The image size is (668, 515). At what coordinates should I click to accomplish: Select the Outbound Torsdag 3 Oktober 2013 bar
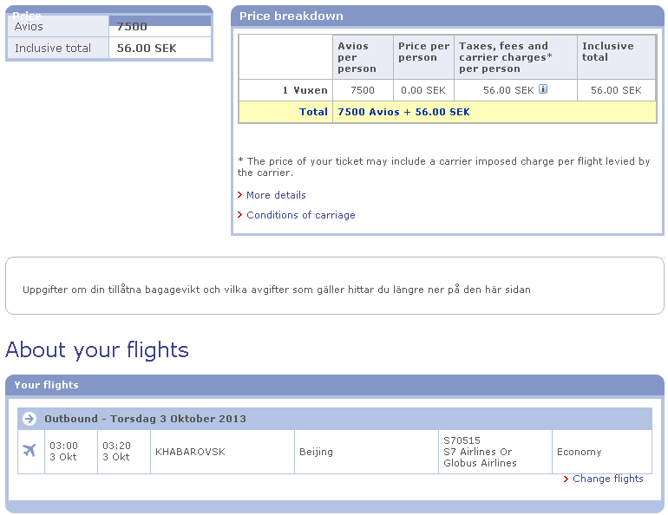click(334, 419)
